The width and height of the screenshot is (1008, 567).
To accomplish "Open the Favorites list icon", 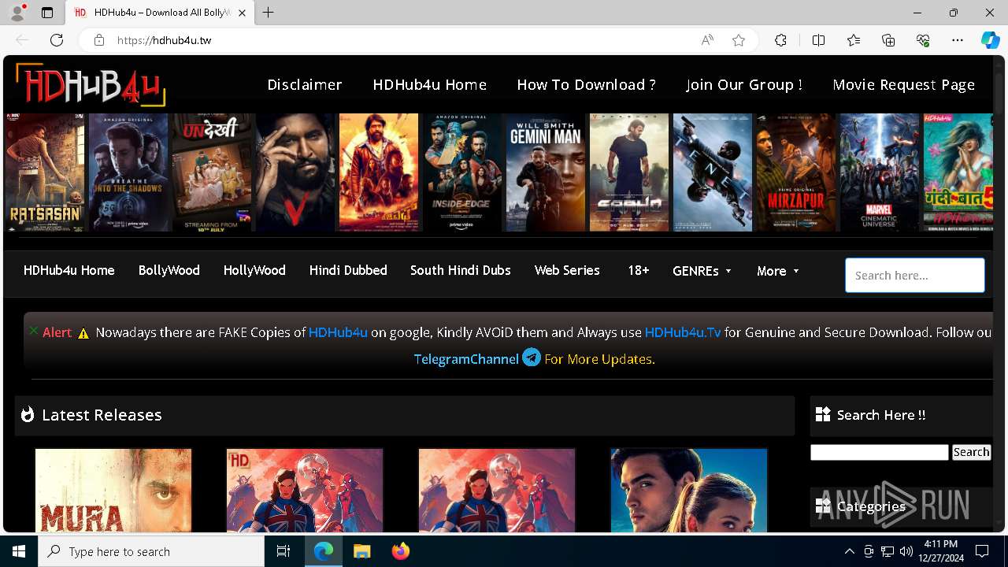I will (854, 40).
